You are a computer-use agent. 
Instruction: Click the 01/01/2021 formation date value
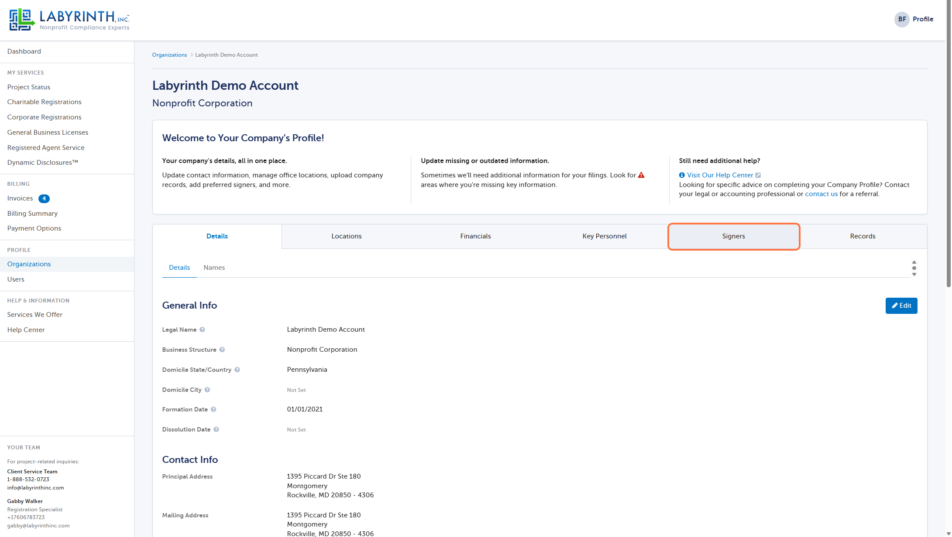[x=305, y=409]
